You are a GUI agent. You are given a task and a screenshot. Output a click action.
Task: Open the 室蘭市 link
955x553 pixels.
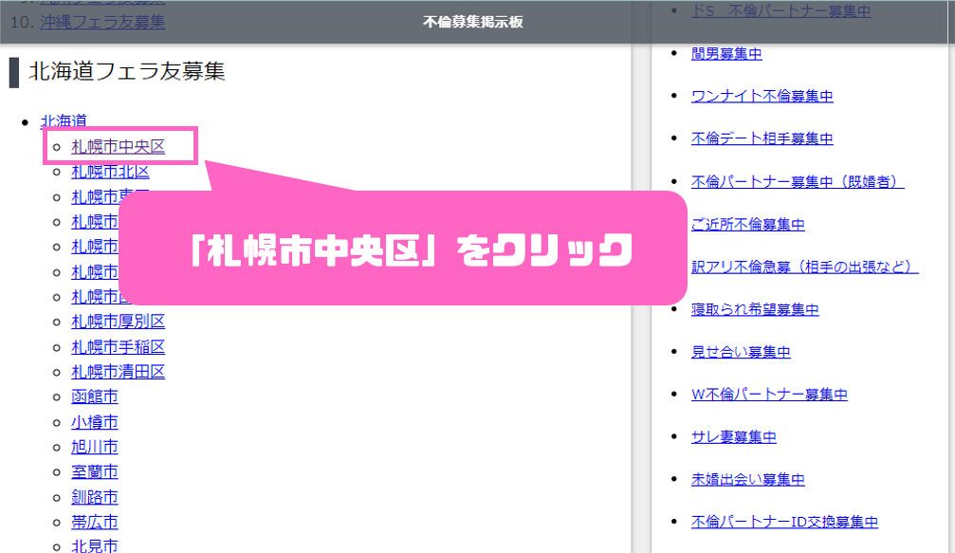point(95,471)
